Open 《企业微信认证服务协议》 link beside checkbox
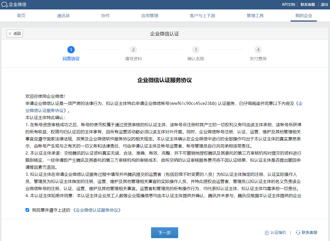Image resolution: width=330 pixels, height=241 pixels. click(97, 210)
